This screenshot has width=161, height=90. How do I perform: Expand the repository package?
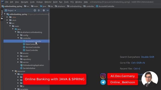pyautogui.click(x=18, y=59)
